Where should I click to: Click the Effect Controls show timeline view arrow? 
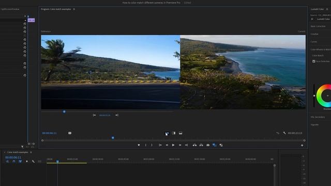(25, 16)
